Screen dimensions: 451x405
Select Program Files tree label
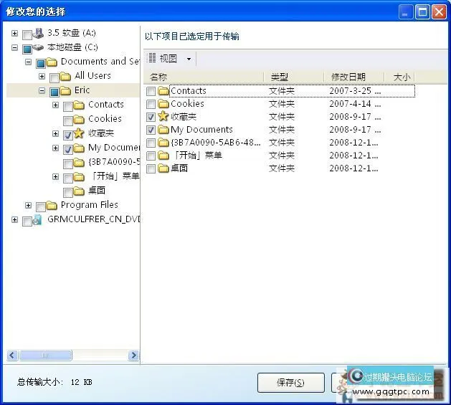click(x=90, y=205)
